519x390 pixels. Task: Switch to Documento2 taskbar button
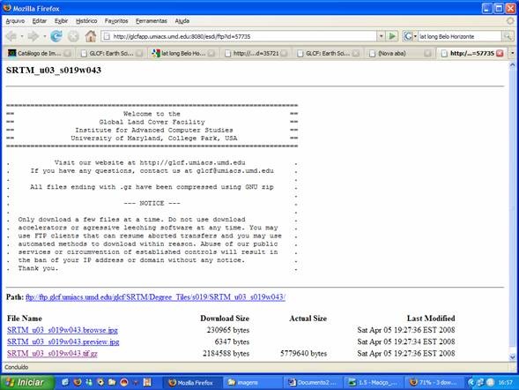pyautogui.click(x=313, y=383)
